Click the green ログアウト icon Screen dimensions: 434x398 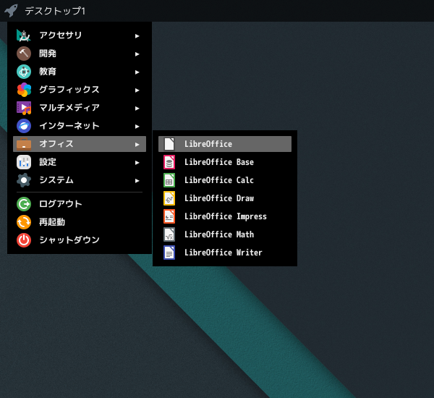point(24,204)
